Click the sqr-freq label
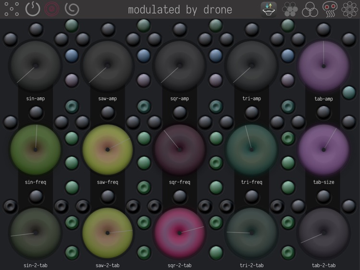This screenshot has width=360, height=270. tap(180, 182)
